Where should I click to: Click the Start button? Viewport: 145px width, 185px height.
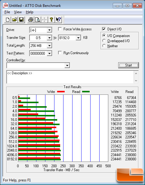tap(128, 65)
